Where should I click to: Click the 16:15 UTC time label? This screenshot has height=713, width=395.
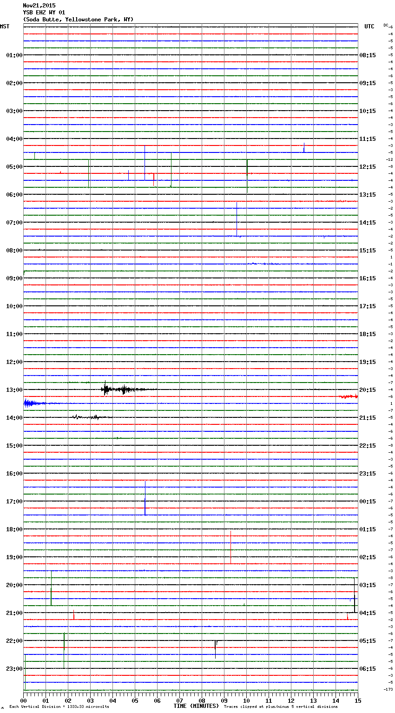coord(368,278)
